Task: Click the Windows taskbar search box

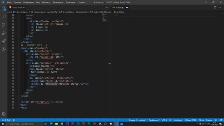Action: click(x=24, y=124)
